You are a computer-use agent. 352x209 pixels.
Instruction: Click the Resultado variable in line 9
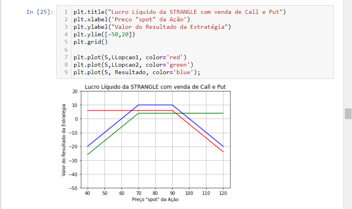click(128, 72)
